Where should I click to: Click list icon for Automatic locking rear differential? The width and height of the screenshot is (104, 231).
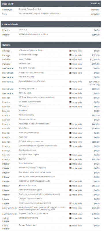[70, 82]
